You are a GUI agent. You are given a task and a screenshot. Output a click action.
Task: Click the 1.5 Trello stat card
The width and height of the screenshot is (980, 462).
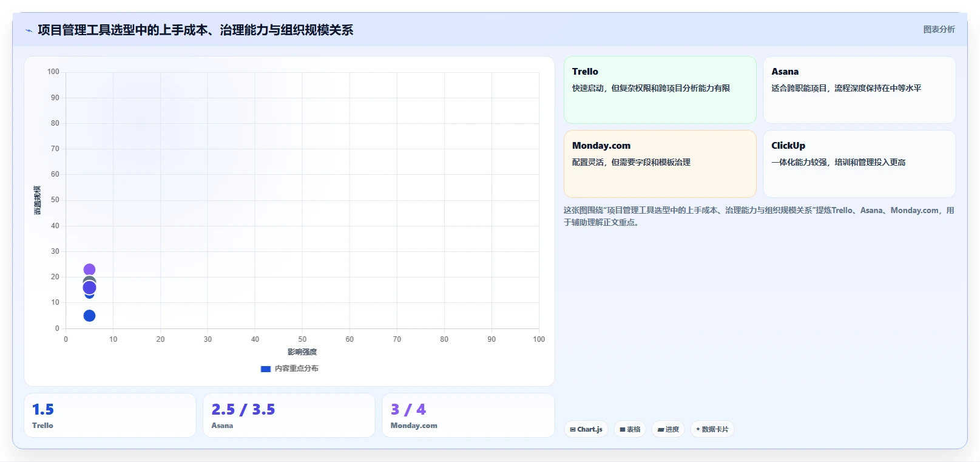[x=110, y=415]
